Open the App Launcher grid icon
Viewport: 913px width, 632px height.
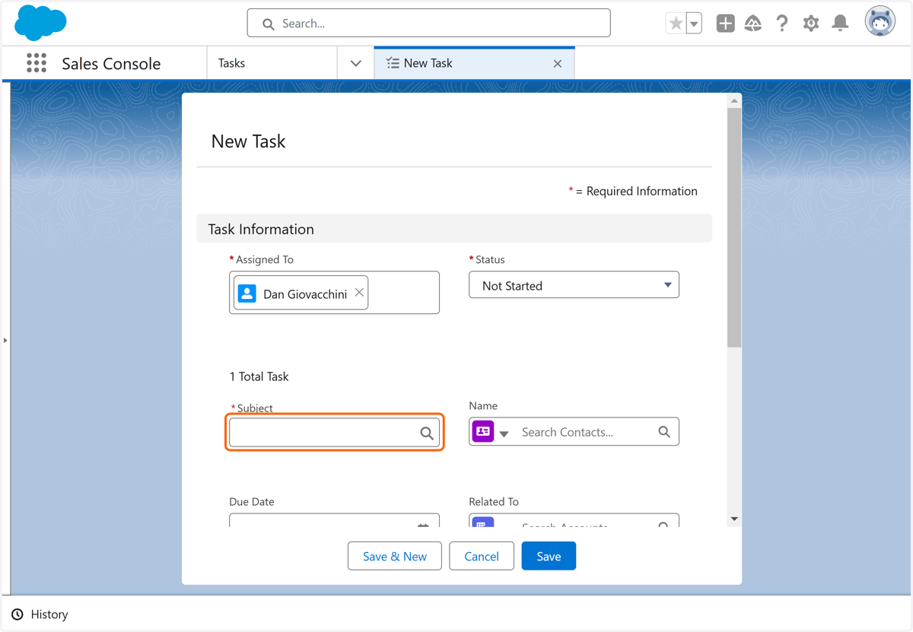point(37,63)
